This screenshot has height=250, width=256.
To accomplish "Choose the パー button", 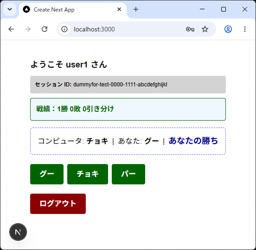I will [x=128, y=174].
